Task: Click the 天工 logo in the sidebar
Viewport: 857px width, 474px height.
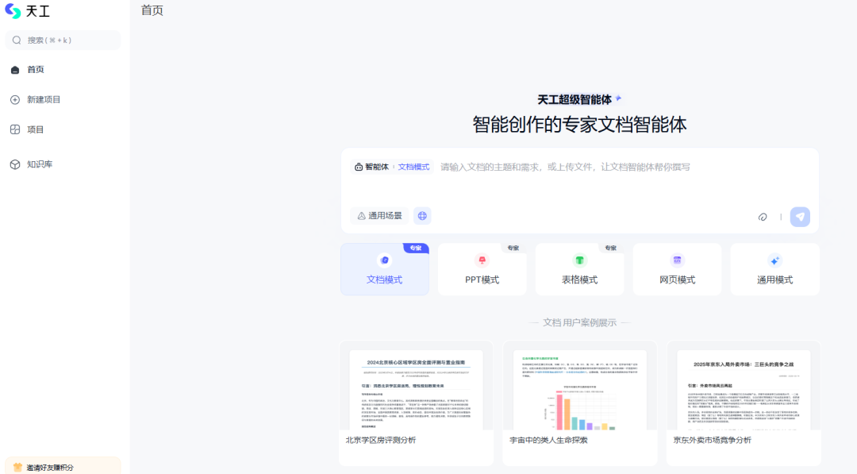Action: coord(27,11)
